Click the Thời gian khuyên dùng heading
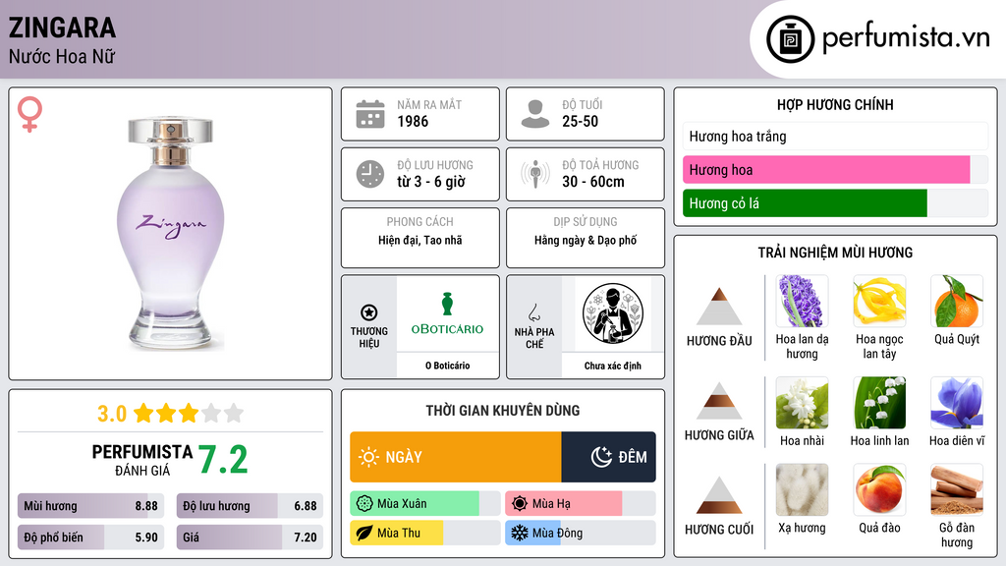The height and width of the screenshot is (566, 1006). point(503,410)
